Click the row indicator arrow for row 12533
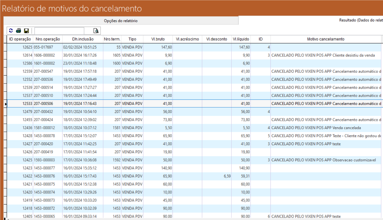This screenshot has width=383, height=220. [5, 104]
